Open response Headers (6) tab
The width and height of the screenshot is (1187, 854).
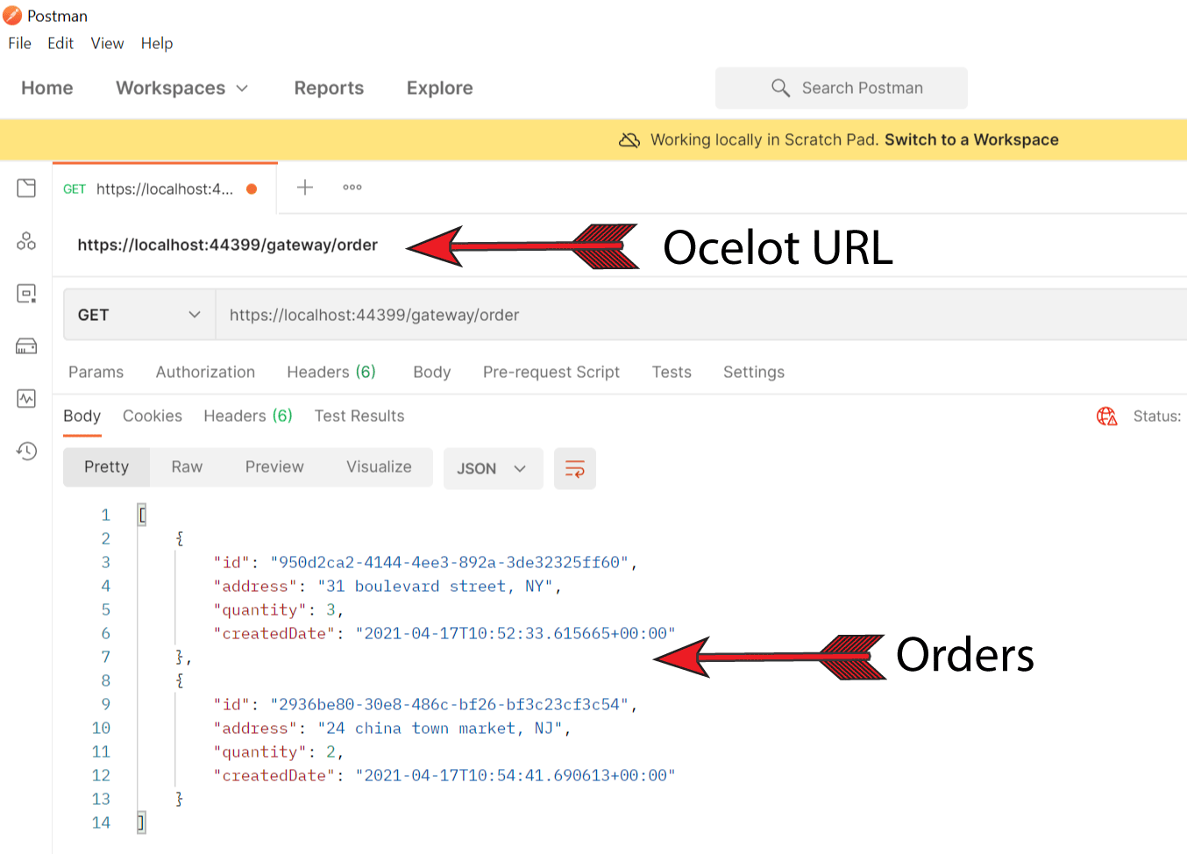[x=248, y=416]
